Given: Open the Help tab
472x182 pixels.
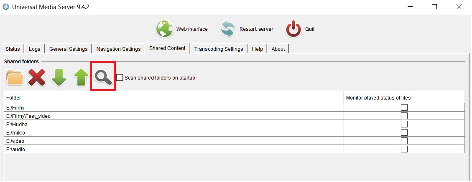Looking at the screenshot, I should [258, 49].
